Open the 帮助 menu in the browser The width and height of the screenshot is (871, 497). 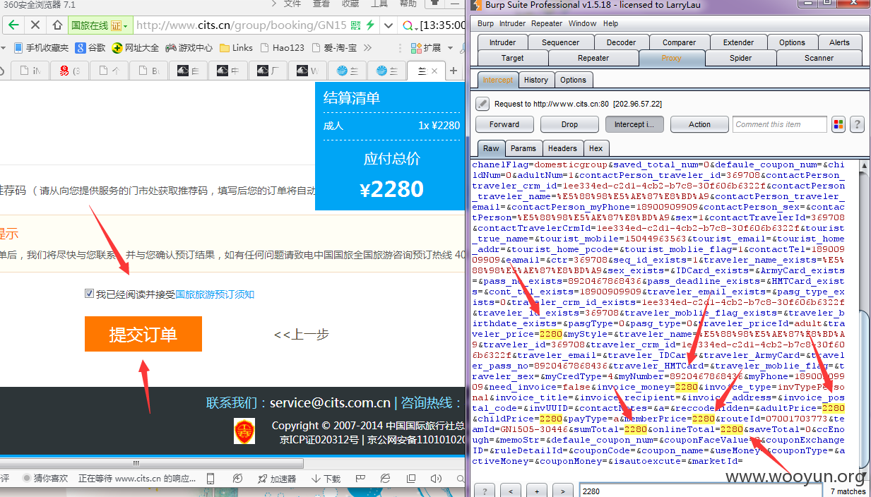[408, 4]
